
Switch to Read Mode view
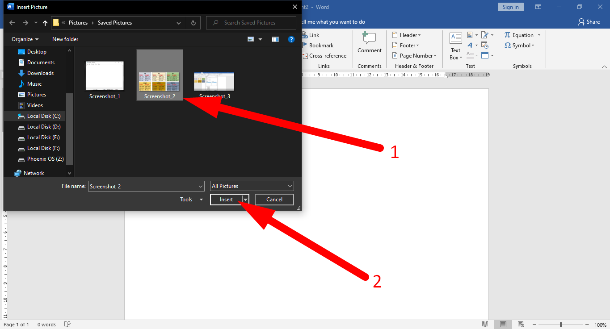pos(485,324)
